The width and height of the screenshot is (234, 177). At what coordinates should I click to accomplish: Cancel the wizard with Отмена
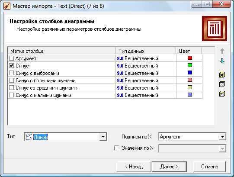(209, 167)
